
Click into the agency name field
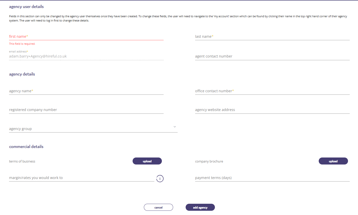[86, 91]
